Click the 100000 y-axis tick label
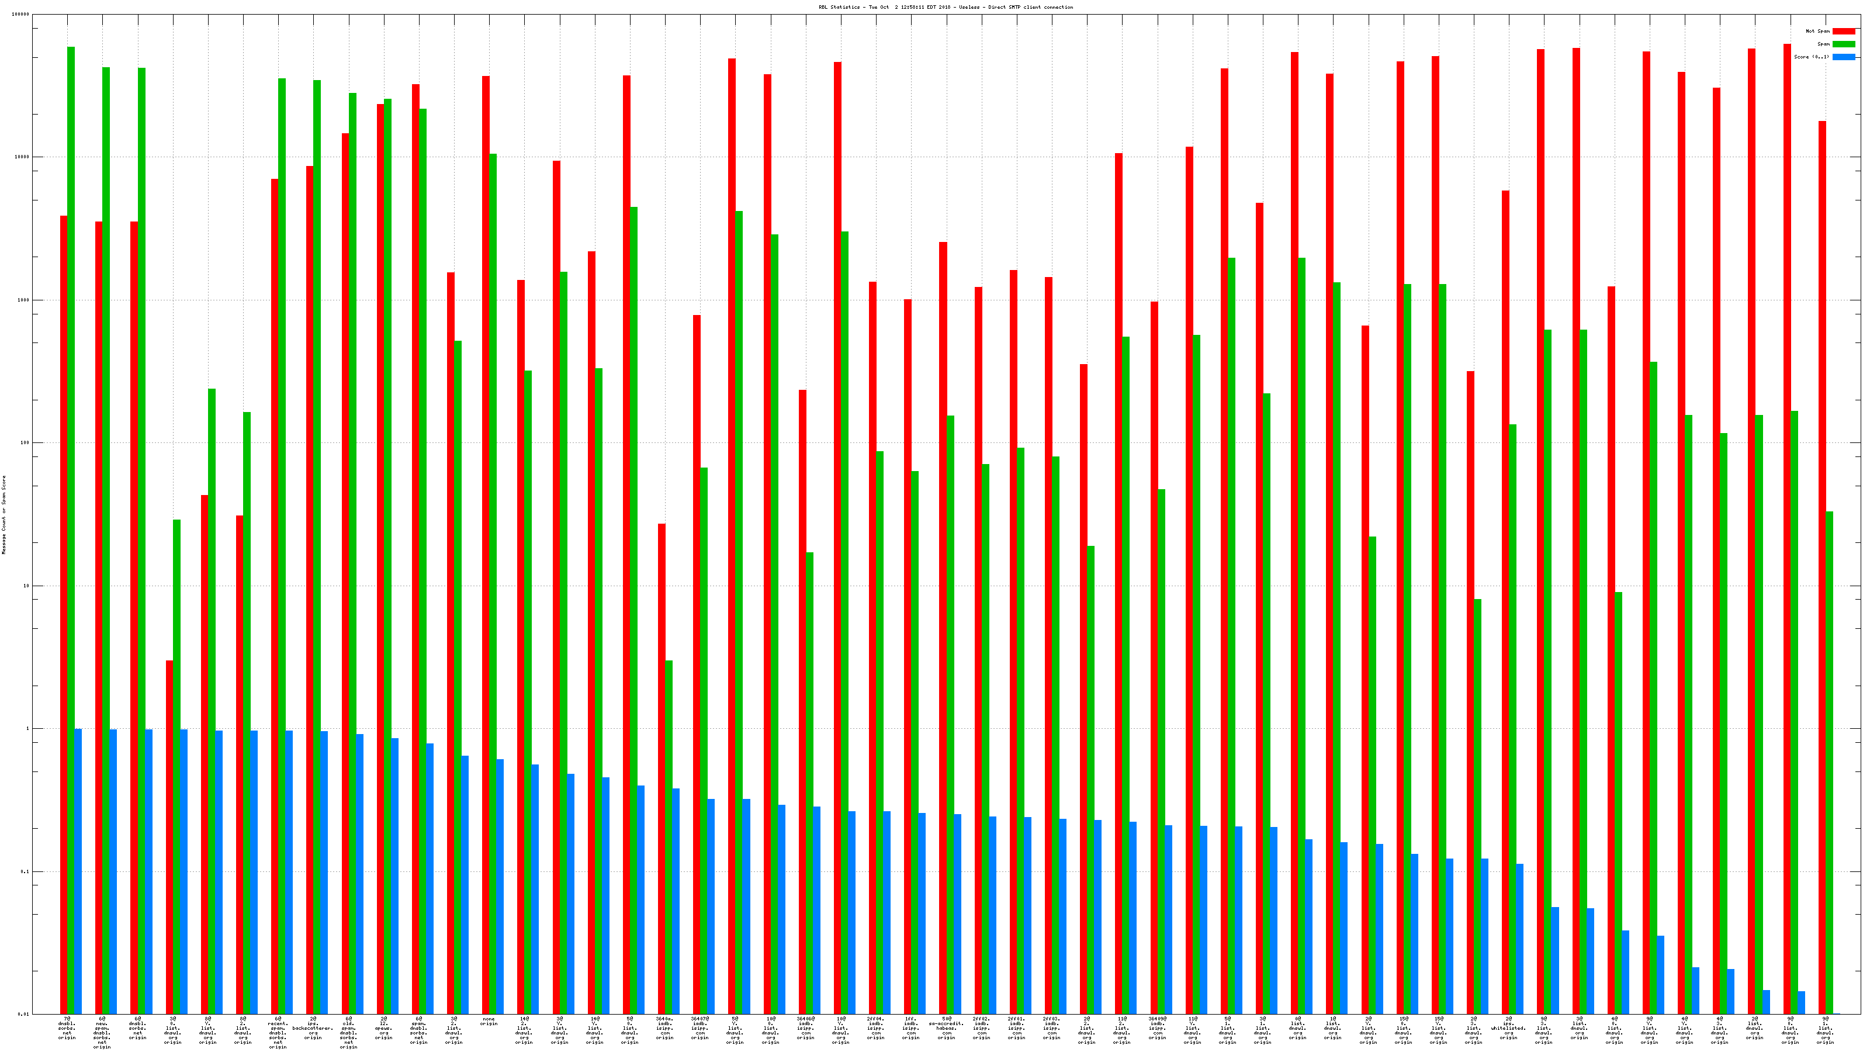Screen dimensions: 1870x1052 (21, 15)
